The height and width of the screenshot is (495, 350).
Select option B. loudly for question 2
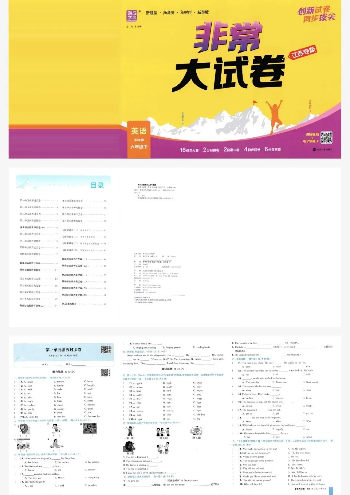coord(59,385)
